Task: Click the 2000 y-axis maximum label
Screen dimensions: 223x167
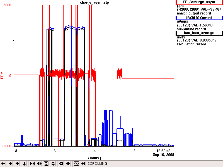Action: 7,5
